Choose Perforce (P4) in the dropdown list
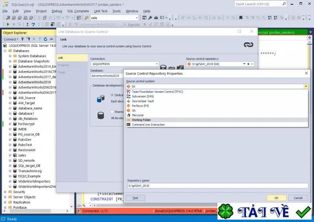 point(217,106)
